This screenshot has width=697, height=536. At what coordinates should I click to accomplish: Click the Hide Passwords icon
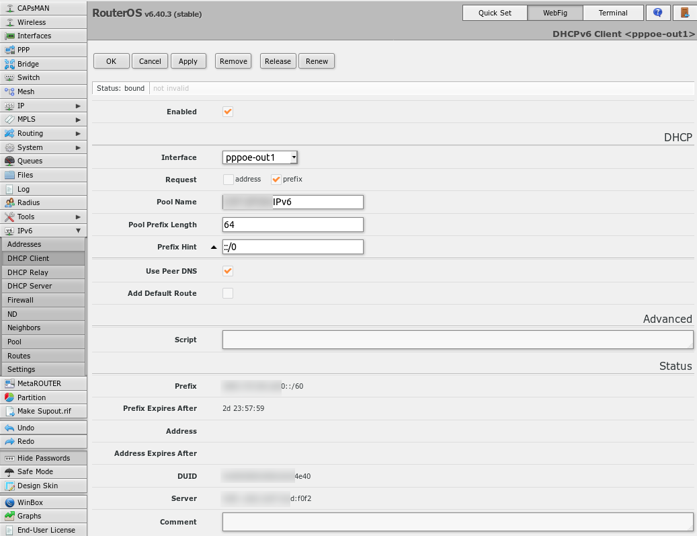coord(9,458)
